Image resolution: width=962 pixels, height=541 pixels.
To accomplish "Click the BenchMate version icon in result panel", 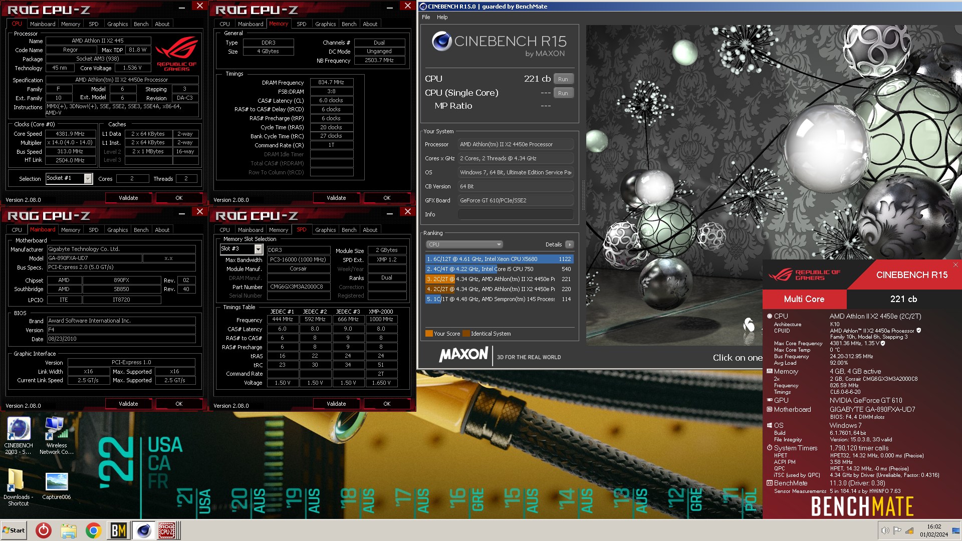I will (770, 483).
